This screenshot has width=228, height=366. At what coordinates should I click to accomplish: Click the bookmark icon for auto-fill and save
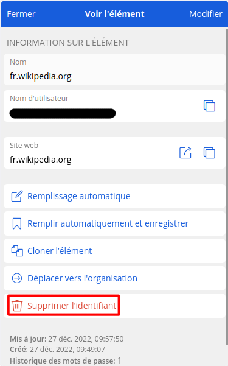(17, 223)
